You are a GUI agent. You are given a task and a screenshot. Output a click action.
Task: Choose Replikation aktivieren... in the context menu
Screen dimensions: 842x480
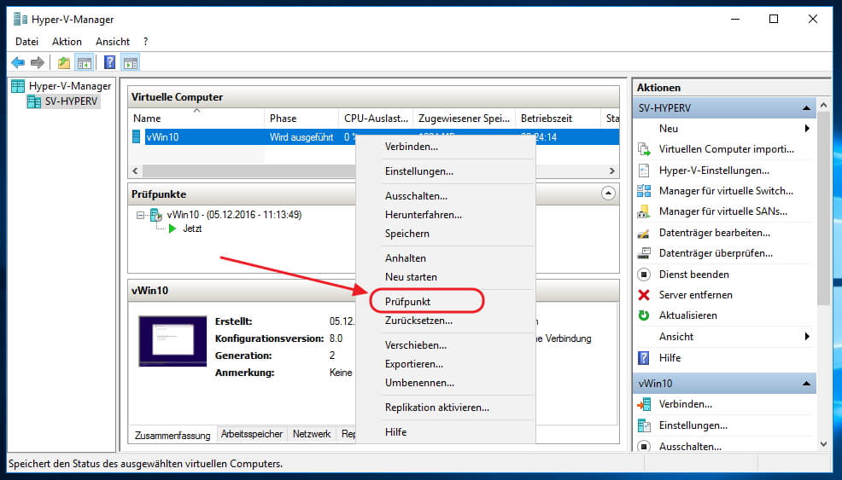tap(446, 407)
